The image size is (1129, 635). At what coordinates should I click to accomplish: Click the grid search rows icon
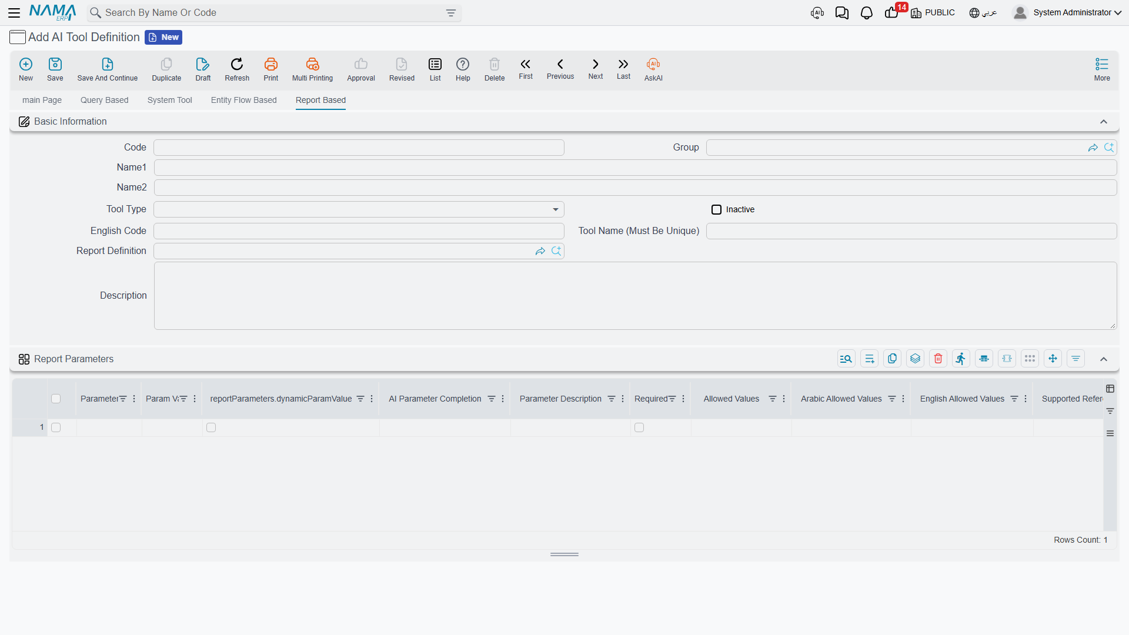[x=846, y=359]
